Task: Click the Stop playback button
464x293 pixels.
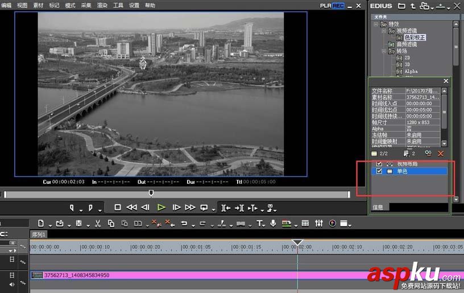Action: pos(118,208)
